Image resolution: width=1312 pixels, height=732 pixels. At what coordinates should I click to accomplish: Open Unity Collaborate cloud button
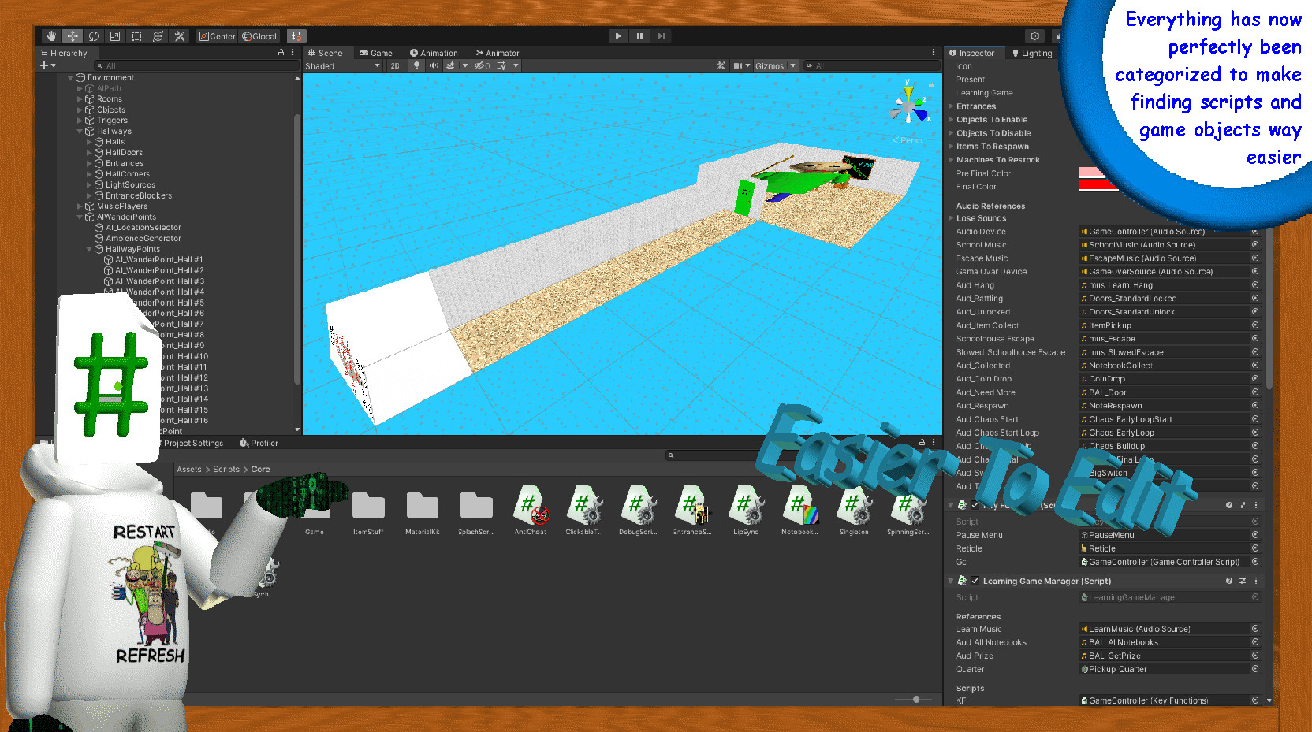[x=1035, y=36]
